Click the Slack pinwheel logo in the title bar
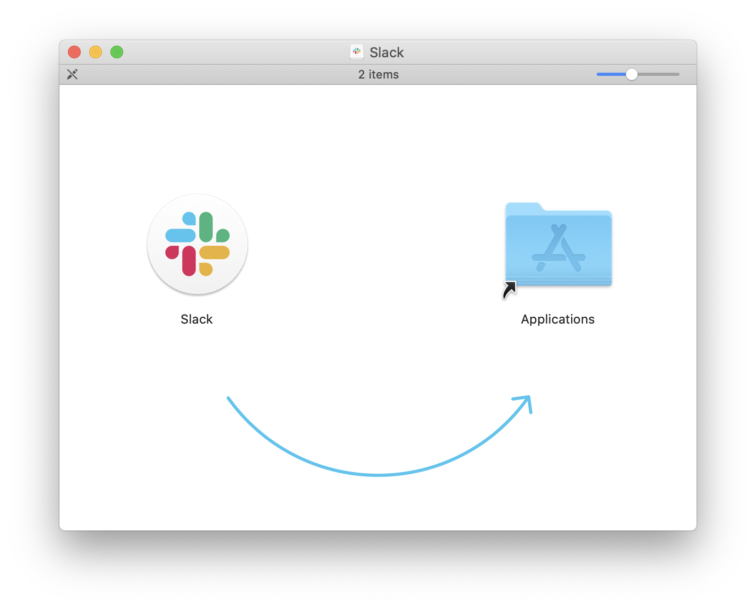This screenshot has height=609, width=756. 356,52
